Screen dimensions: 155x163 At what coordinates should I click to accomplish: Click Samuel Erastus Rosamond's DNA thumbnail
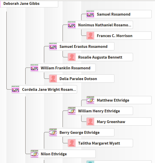(x=53, y=47)
